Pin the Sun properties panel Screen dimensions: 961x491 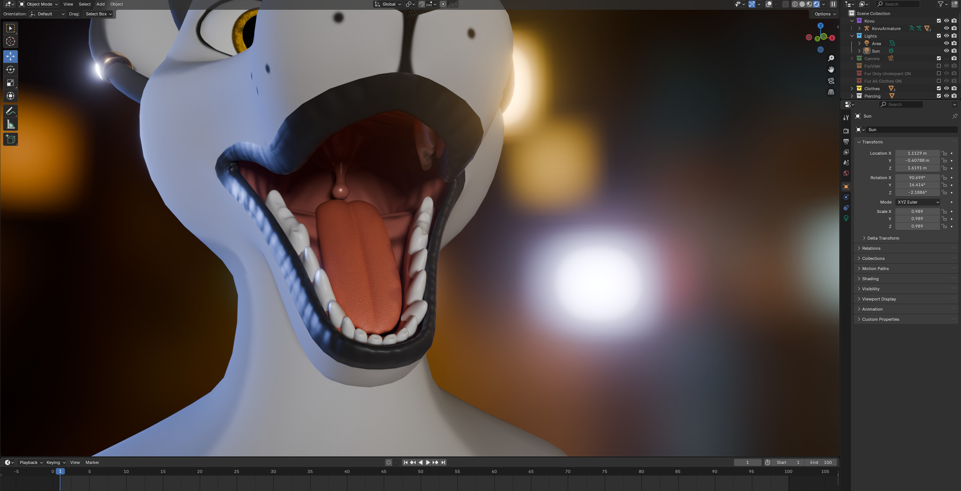[955, 116]
